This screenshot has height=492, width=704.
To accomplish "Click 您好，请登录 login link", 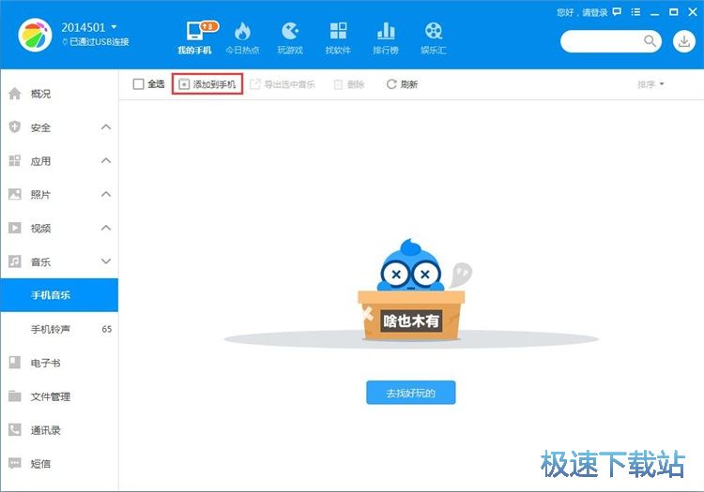I will [x=582, y=12].
